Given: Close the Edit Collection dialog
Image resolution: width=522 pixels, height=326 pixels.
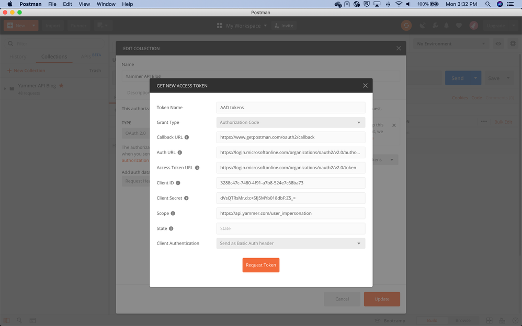Looking at the screenshot, I should 399,48.
